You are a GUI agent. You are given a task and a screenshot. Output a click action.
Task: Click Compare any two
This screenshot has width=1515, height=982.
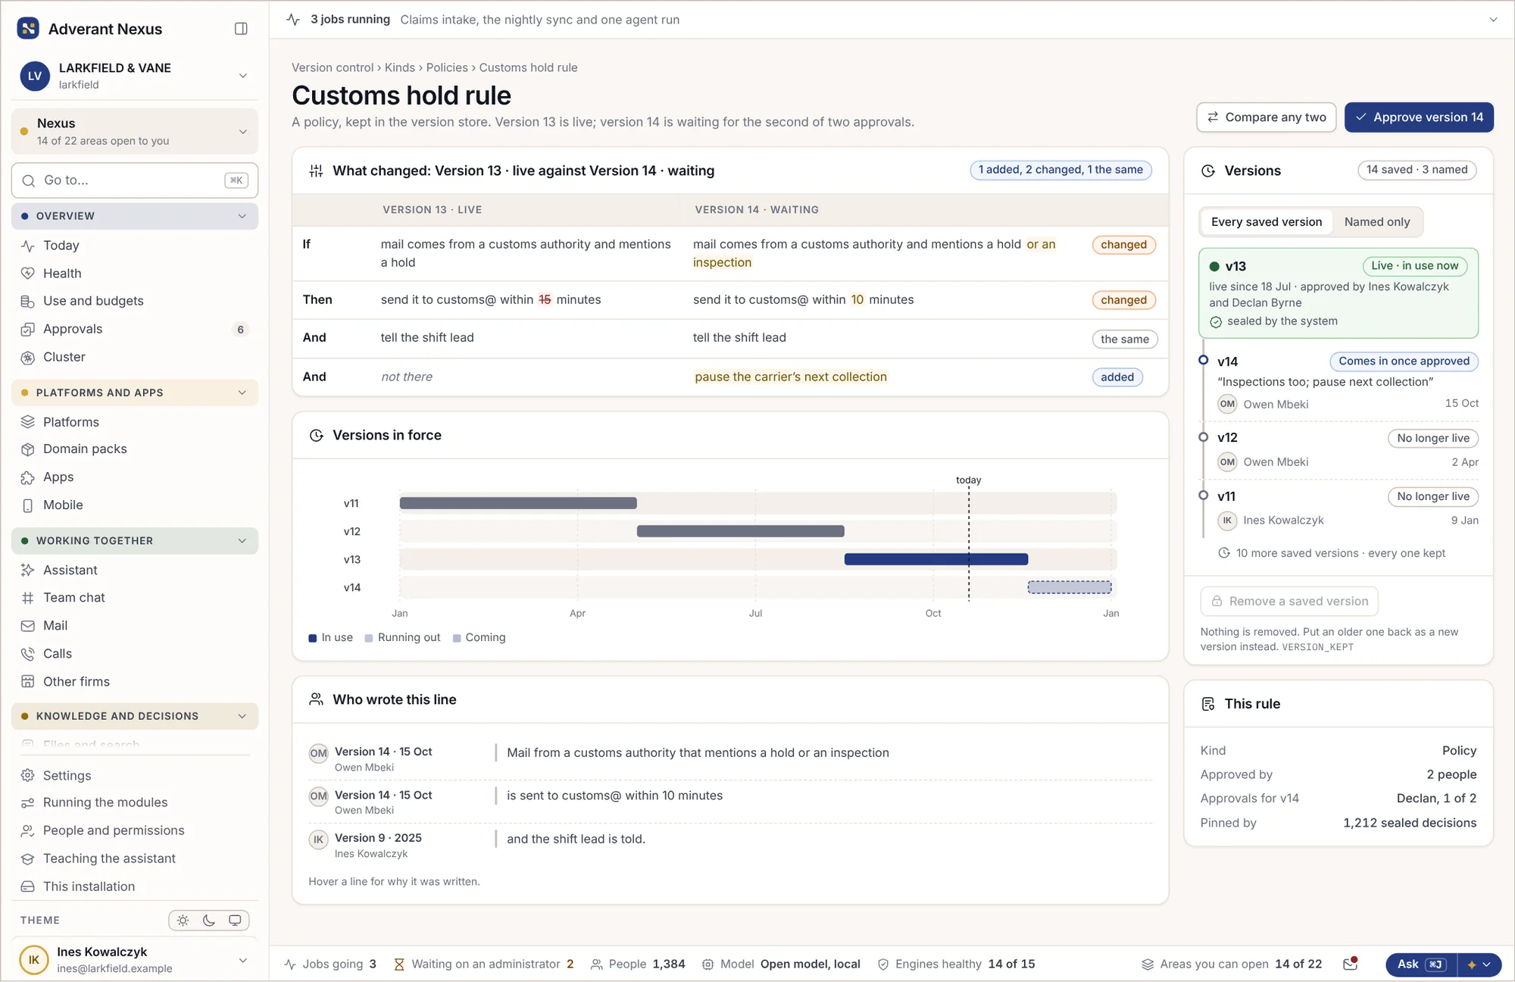[x=1266, y=117]
